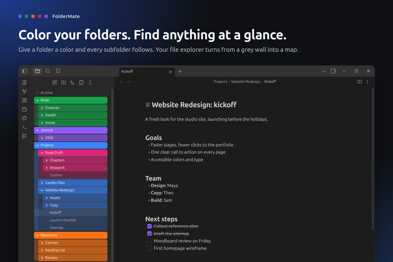The height and width of the screenshot is (262, 393).
Task: Expand the Finances subfolder
Action: coord(73,108)
